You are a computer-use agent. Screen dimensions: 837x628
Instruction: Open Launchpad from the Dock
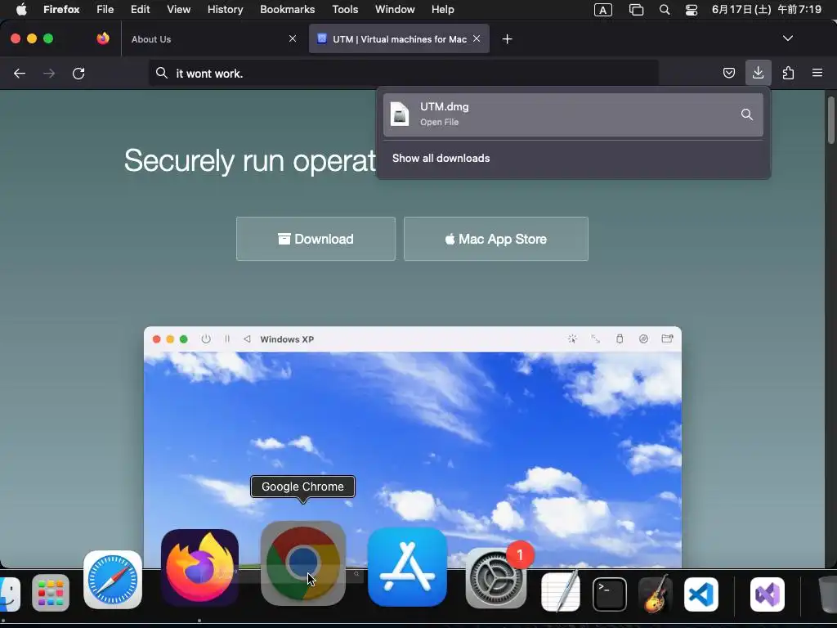click(x=51, y=593)
